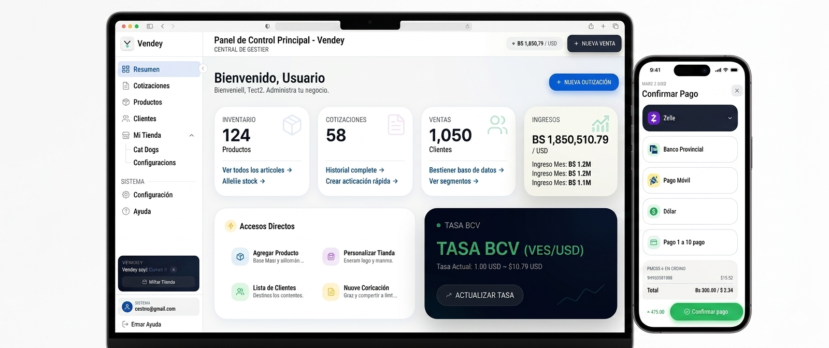The width and height of the screenshot is (829, 348).
Task: Click the Nuuve Coricación shortcut icon
Action: (331, 292)
